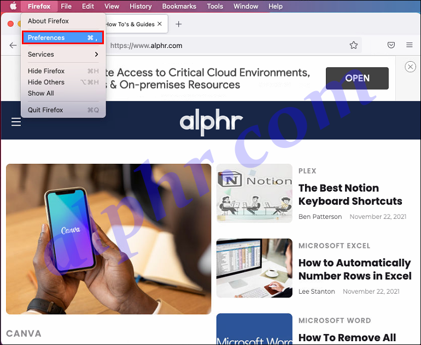This screenshot has width=421, height=345.
Task: Open the File menu
Action: pyautogui.click(x=66, y=6)
